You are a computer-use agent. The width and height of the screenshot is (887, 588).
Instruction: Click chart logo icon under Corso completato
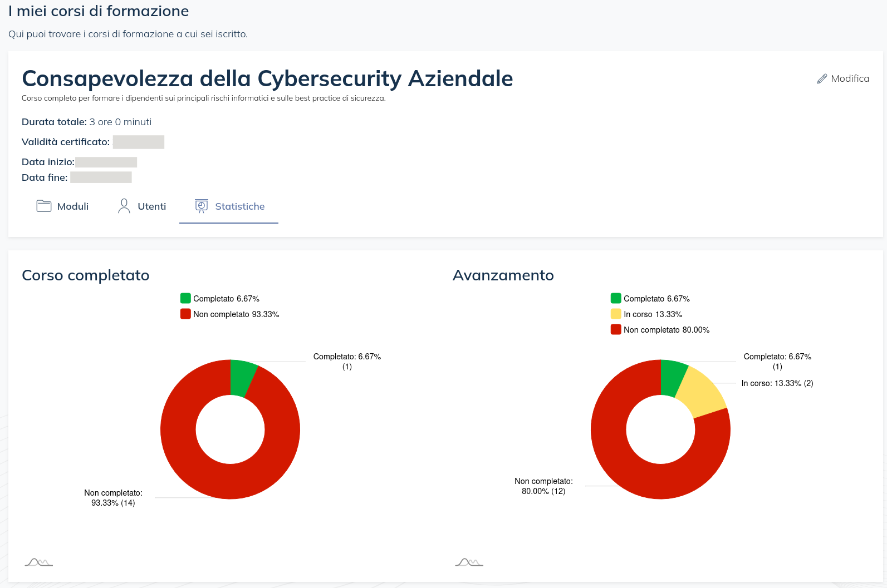pos(39,562)
